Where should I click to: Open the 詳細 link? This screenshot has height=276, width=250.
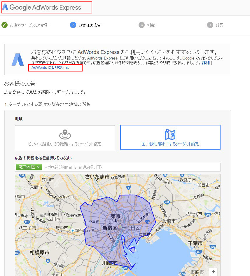[206, 63]
